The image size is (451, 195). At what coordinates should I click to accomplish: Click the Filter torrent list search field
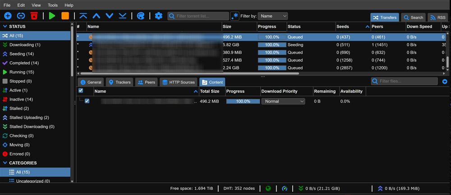[198, 16]
